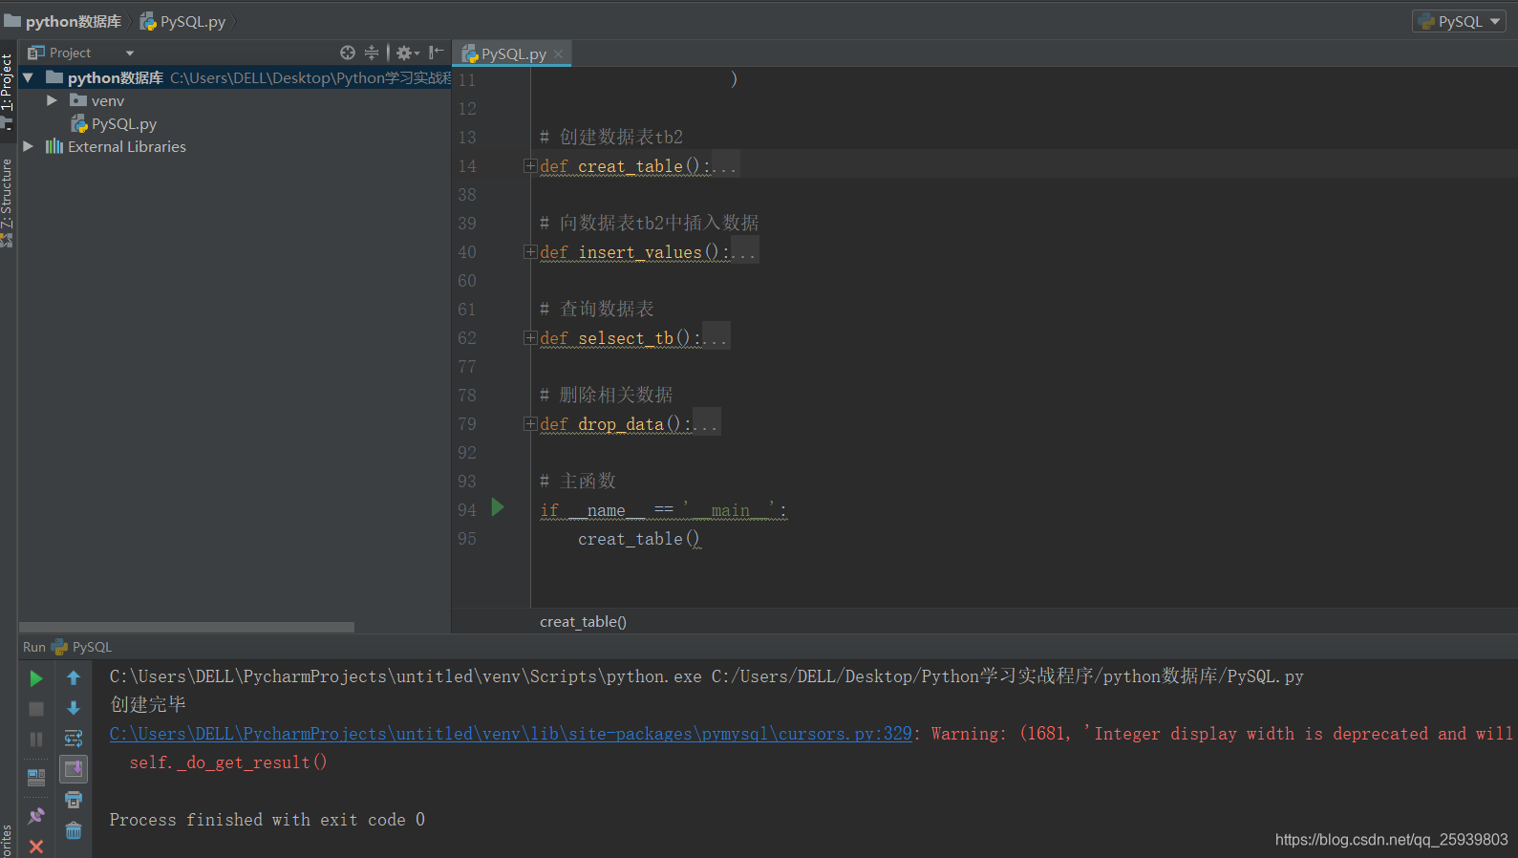This screenshot has width=1518, height=858.
Task: Click the PySQL.py Python file icon in tree
Action: point(79,124)
